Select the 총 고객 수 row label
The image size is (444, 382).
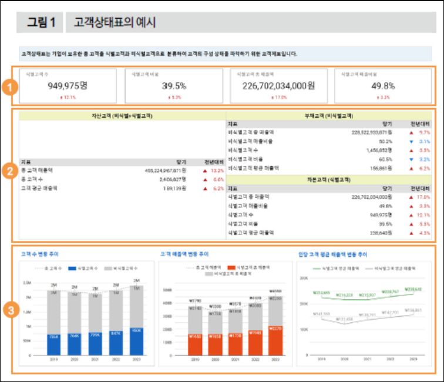point(32,179)
